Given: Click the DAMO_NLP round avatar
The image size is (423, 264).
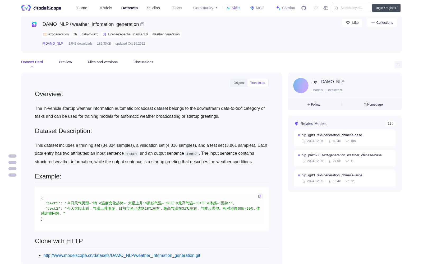Looking at the screenshot, I should tap(301, 86).
